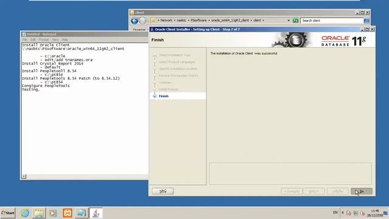
Task: Click the Help button at the installer's lower left
Action: click(163, 191)
